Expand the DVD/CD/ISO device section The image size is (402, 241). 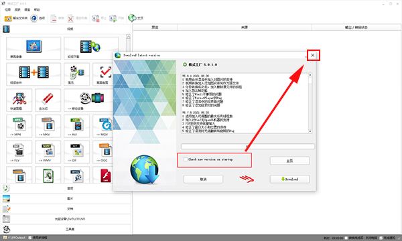66,219
